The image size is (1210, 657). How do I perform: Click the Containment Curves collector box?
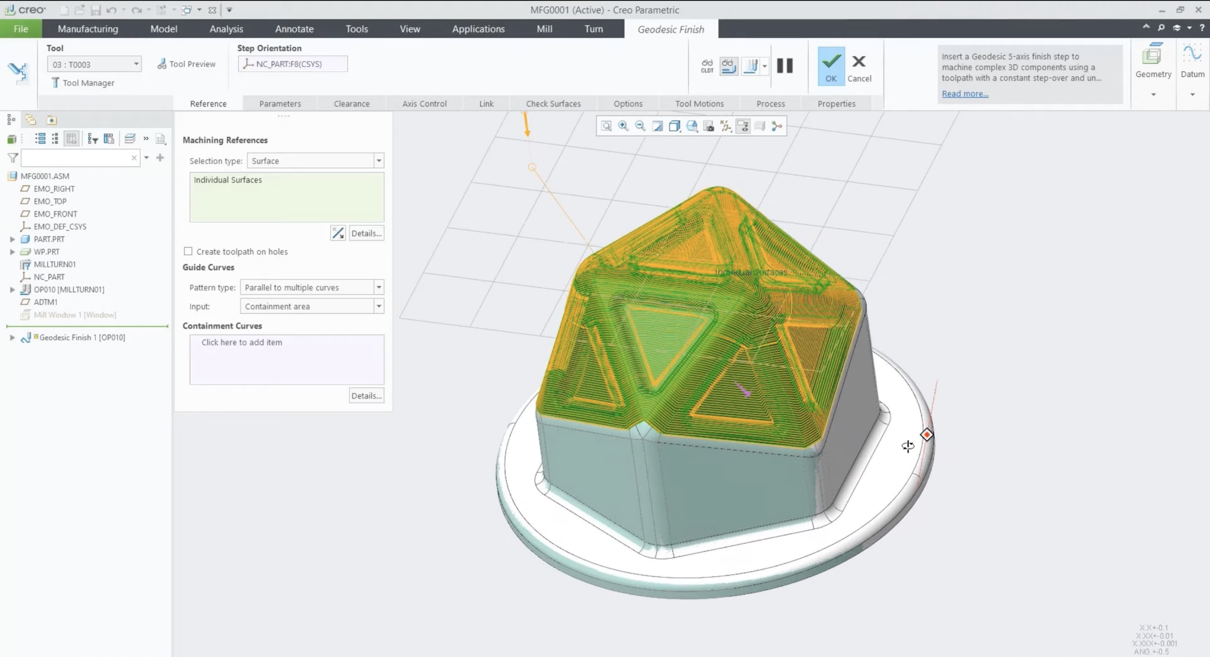[x=287, y=359]
